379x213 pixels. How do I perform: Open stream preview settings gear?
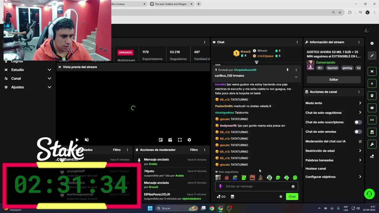[x=189, y=140]
